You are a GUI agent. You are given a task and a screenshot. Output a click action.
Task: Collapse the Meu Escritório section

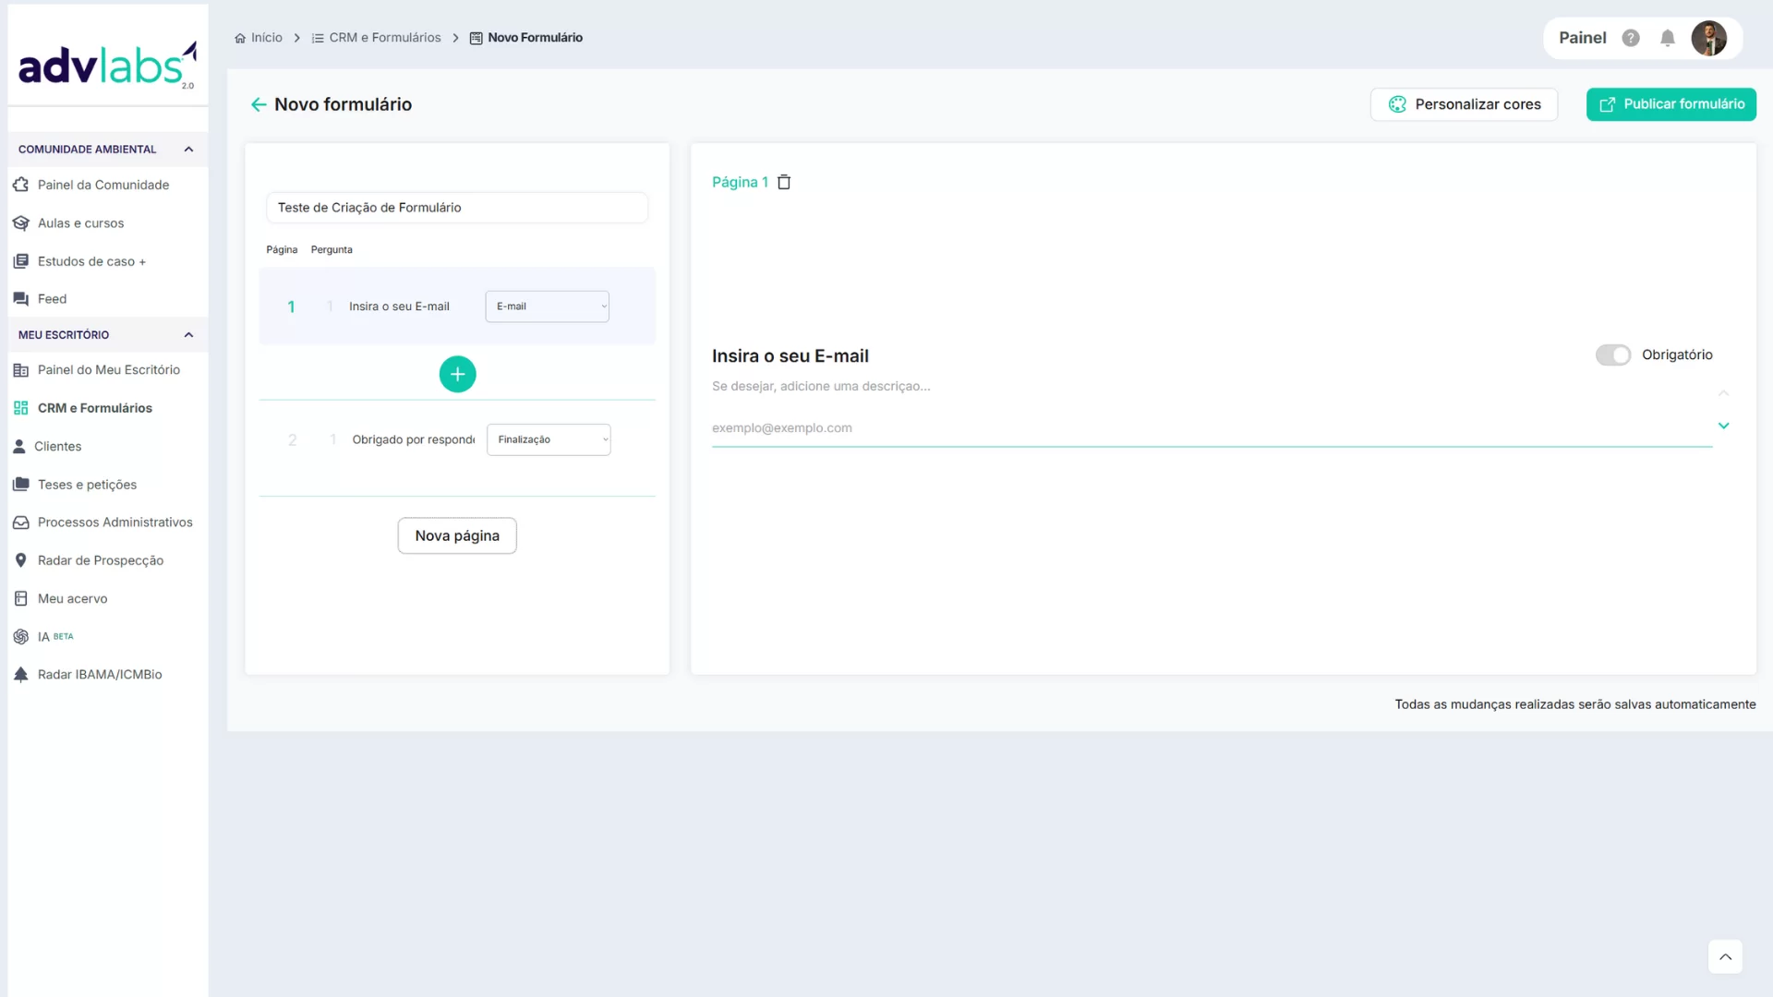tap(188, 335)
